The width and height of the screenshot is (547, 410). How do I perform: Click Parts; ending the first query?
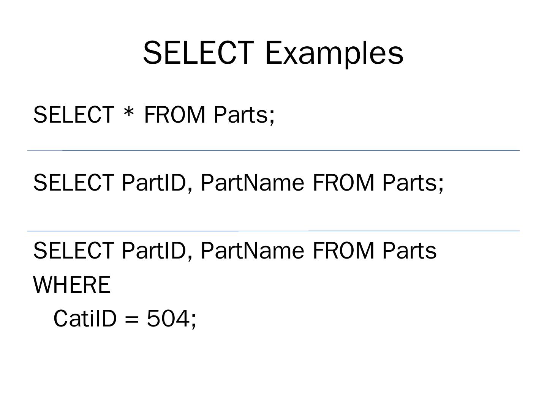(244, 115)
